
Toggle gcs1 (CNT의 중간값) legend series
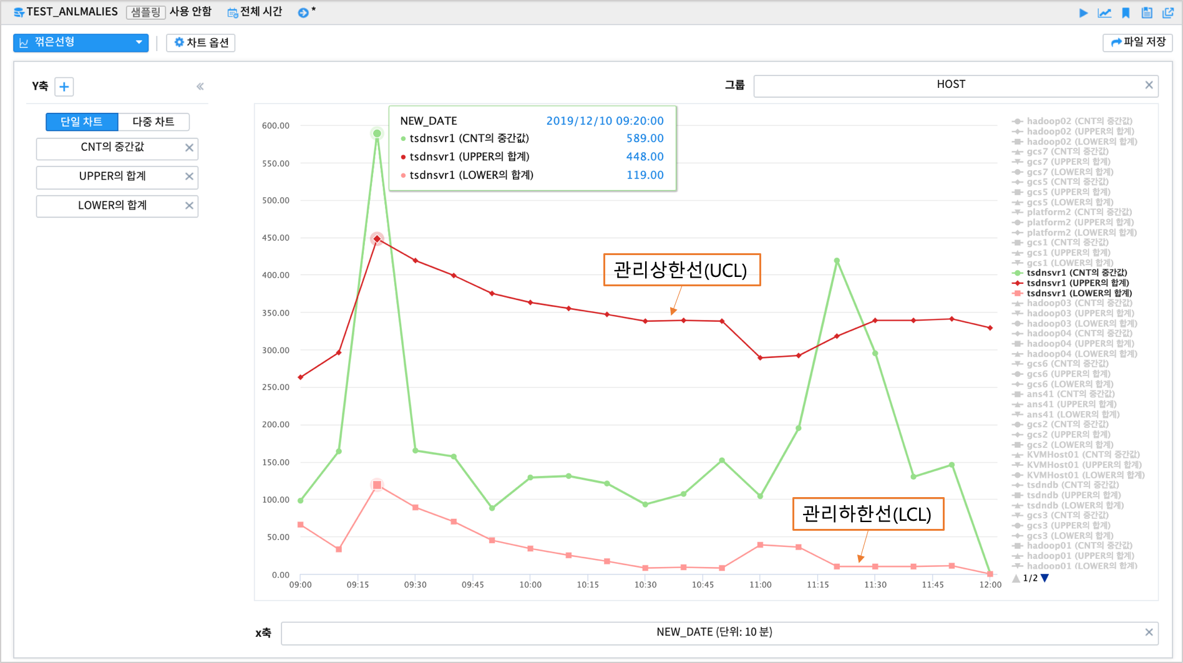click(x=1060, y=243)
